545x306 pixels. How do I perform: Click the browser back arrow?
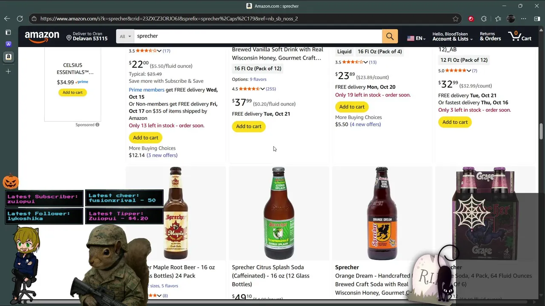pyautogui.click(x=7, y=19)
